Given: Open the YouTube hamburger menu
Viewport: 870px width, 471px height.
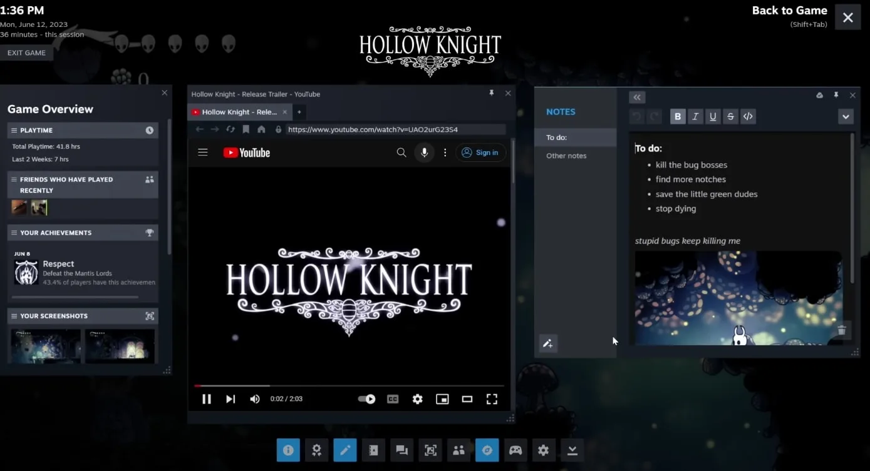Looking at the screenshot, I should point(203,152).
